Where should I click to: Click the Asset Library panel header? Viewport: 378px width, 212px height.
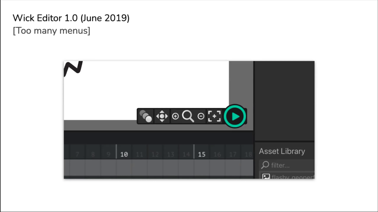[282, 151]
